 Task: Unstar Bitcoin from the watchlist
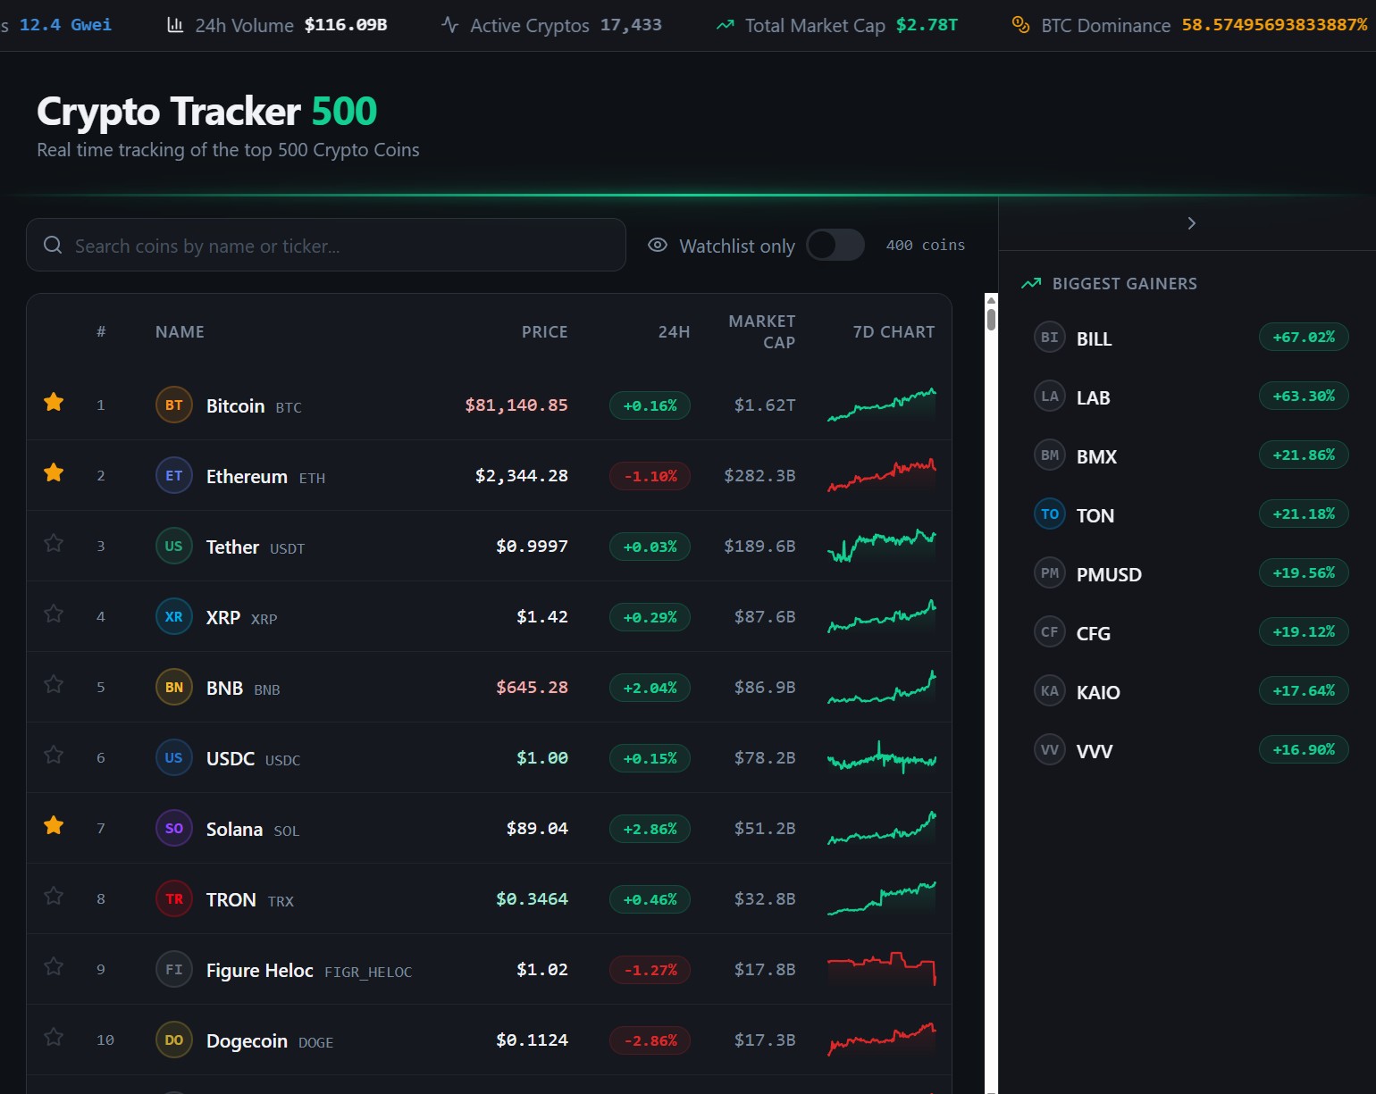pyautogui.click(x=54, y=403)
